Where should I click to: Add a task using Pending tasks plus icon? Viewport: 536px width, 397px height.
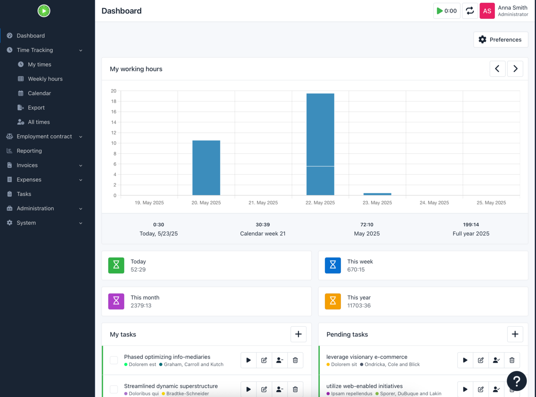point(515,334)
